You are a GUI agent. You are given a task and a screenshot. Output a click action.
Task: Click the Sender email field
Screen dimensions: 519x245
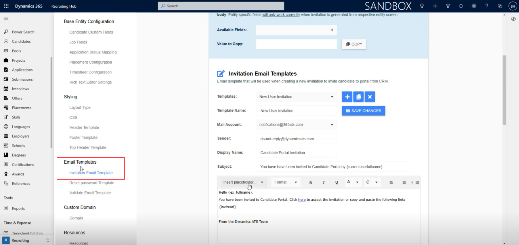tap(296, 139)
